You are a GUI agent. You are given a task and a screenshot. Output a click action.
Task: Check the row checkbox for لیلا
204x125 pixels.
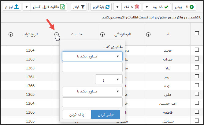coord(197,67)
